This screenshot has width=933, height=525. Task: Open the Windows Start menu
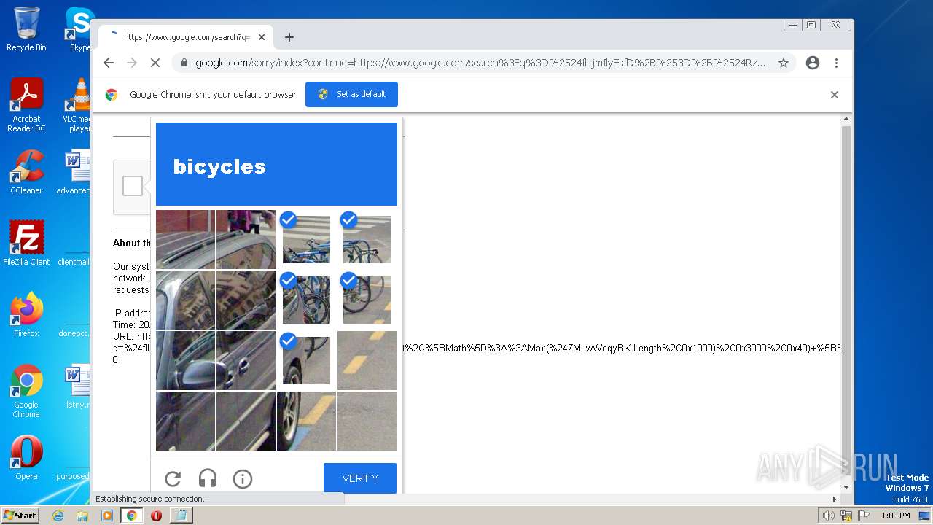[20, 515]
